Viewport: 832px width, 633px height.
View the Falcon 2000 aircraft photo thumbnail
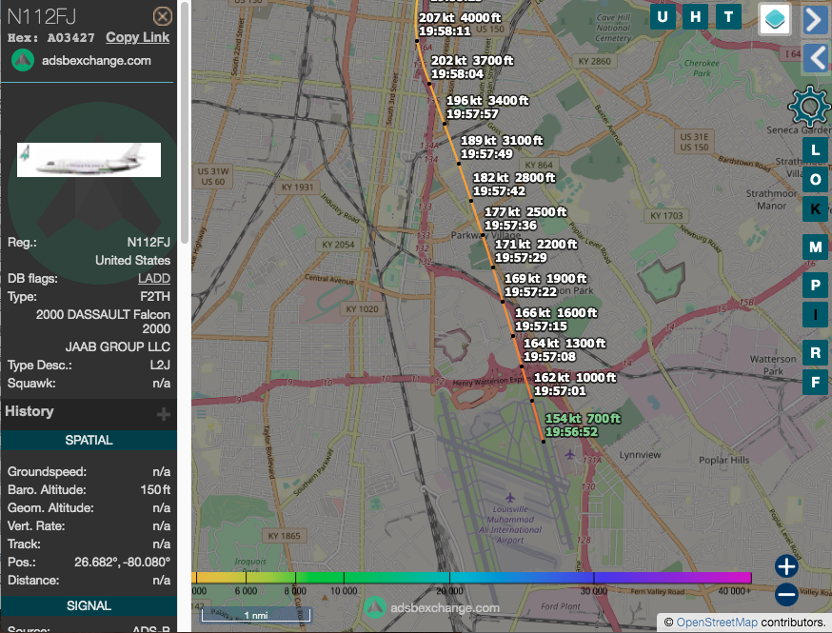tap(89, 160)
